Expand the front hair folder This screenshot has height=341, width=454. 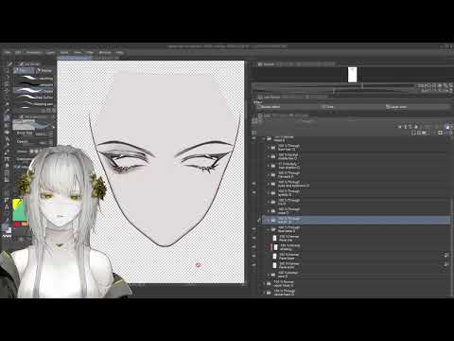click(x=269, y=148)
